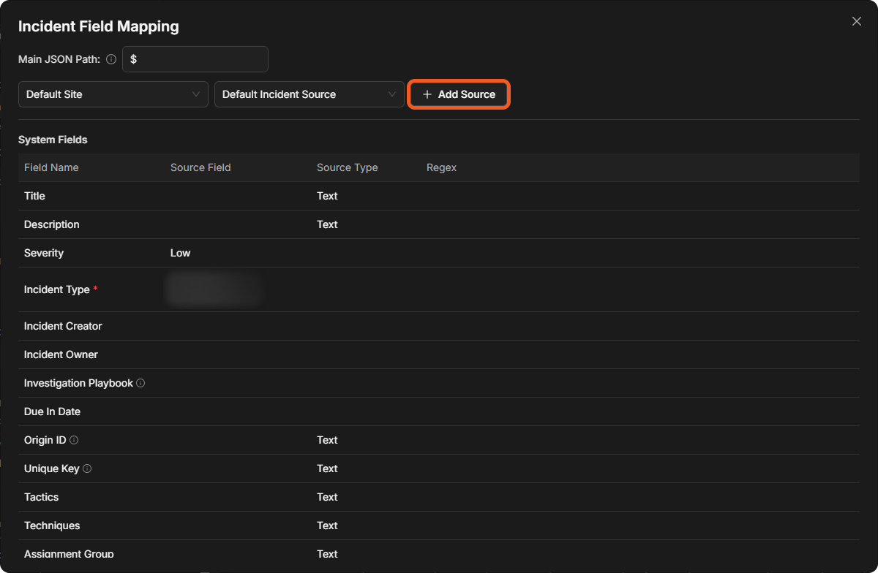Select the Source Field column header
Viewport: 878px width, 573px height.
point(200,167)
